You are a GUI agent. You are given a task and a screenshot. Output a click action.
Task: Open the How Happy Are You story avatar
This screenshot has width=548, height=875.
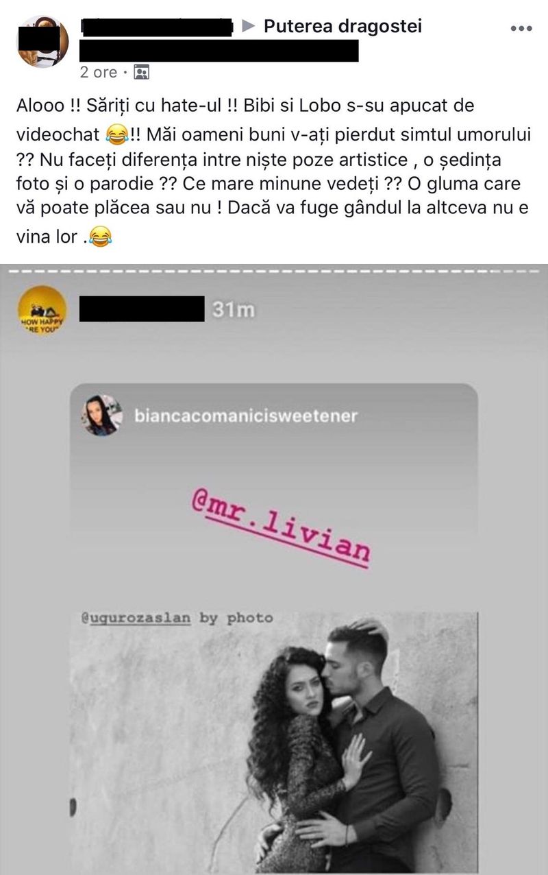click(x=42, y=309)
